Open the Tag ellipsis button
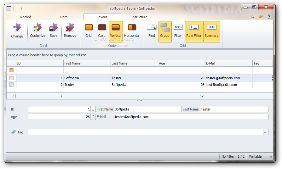The width and height of the screenshot is (282, 169). [x=266, y=132]
